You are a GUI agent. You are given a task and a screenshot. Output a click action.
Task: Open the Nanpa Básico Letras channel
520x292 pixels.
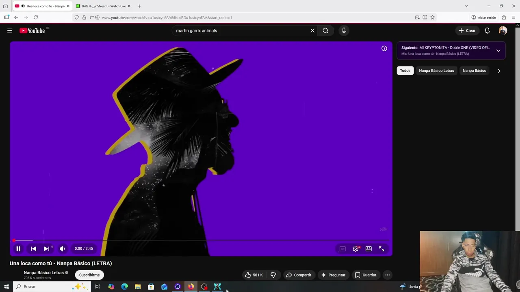[44, 273]
